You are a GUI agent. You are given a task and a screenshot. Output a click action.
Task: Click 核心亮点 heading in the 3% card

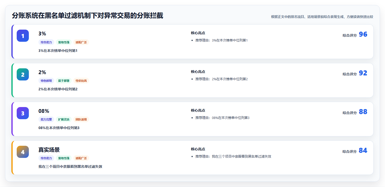tap(198, 33)
